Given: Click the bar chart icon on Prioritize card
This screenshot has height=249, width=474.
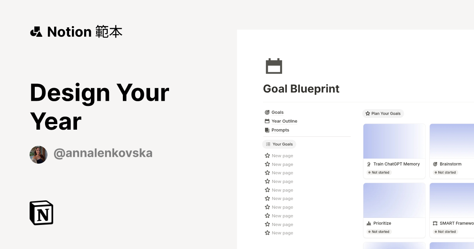Looking at the screenshot, I should click(x=368, y=223).
